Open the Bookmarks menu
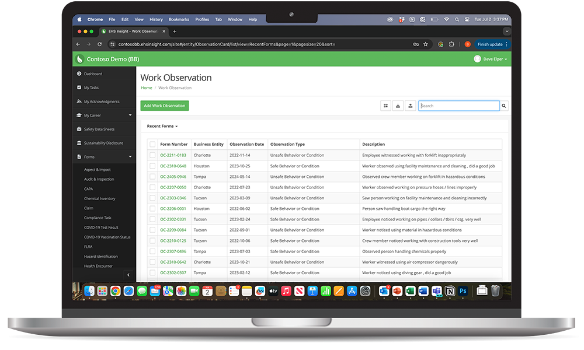 (179, 19)
